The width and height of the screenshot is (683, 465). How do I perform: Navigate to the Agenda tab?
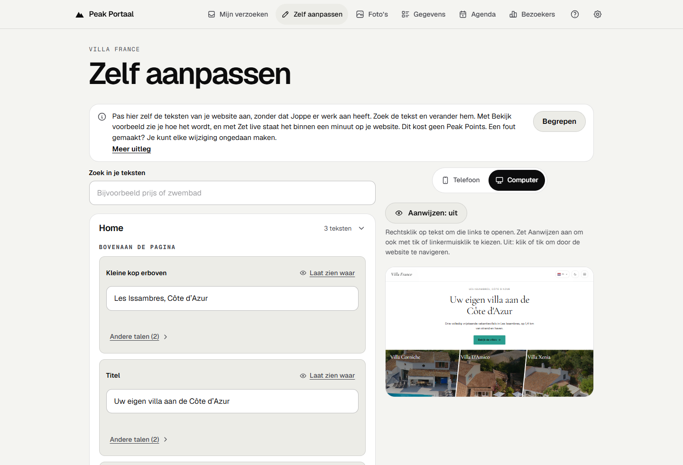478,14
